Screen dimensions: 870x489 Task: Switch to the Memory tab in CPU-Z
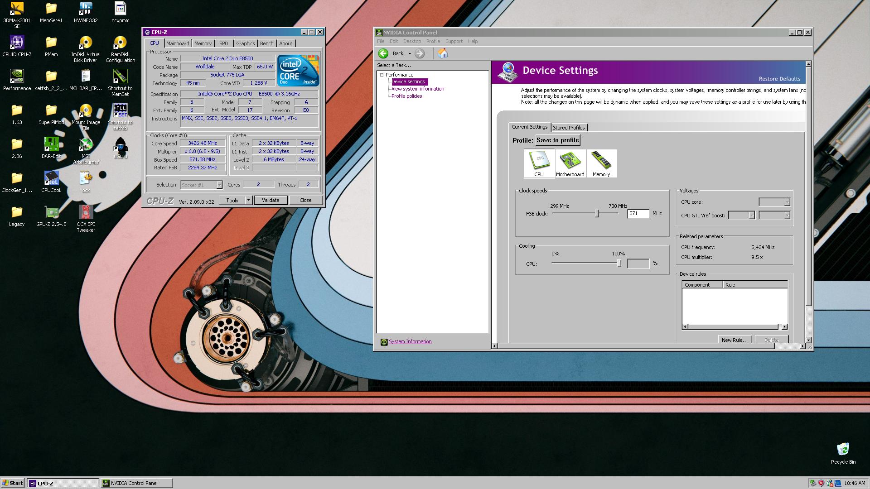coord(203,43)
